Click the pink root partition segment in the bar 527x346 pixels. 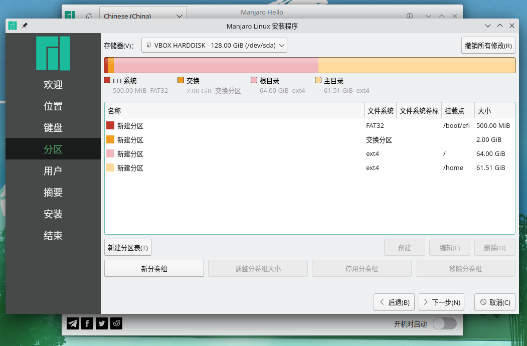[x=216, y=65]
